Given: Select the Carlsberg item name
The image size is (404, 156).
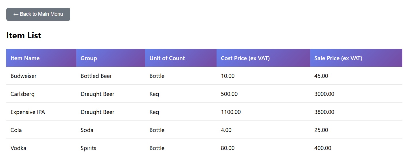Looking at the screenshot, I should pyautogui.click(x=22, y=94).
